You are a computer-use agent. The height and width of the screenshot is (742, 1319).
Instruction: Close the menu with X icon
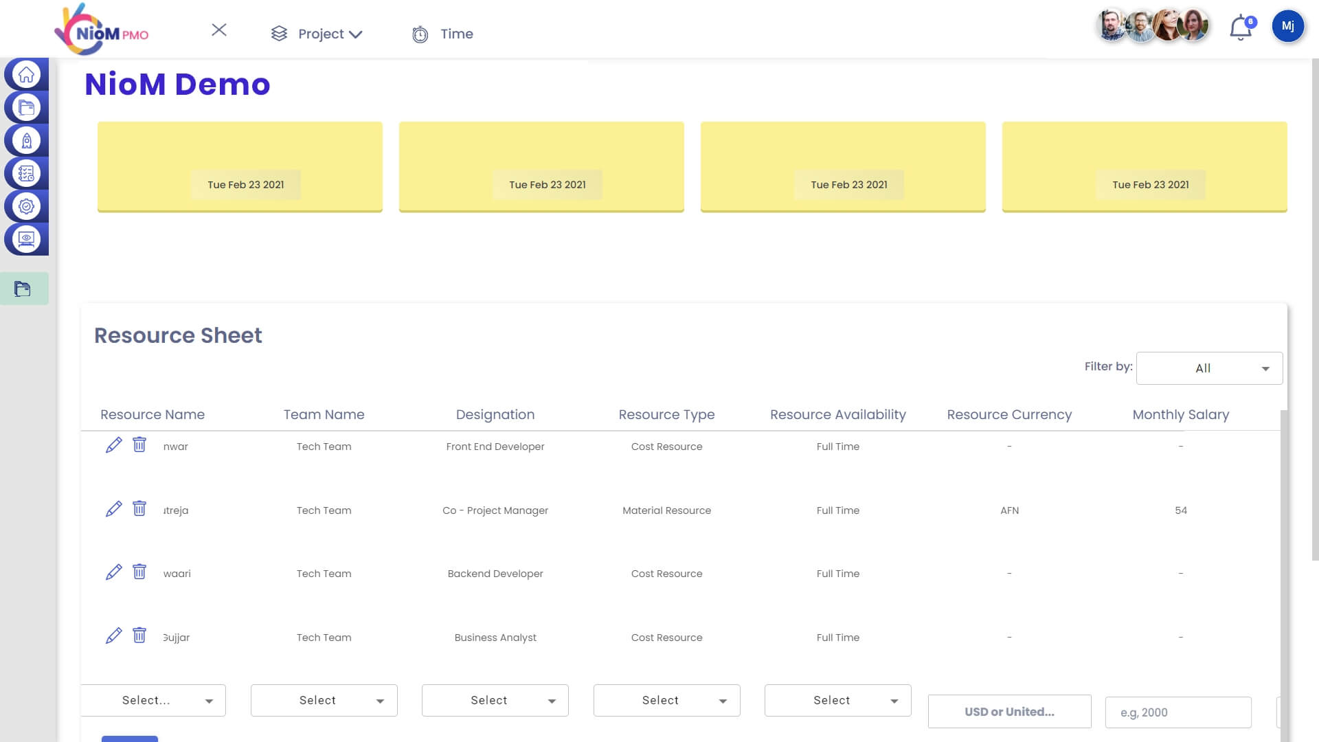pyautogui.click(x=219, y=30)
